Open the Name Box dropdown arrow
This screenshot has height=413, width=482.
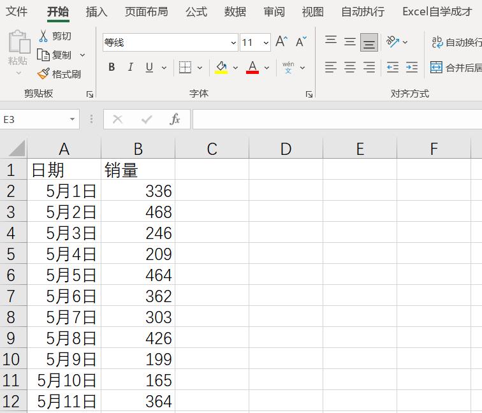(73, 119)
